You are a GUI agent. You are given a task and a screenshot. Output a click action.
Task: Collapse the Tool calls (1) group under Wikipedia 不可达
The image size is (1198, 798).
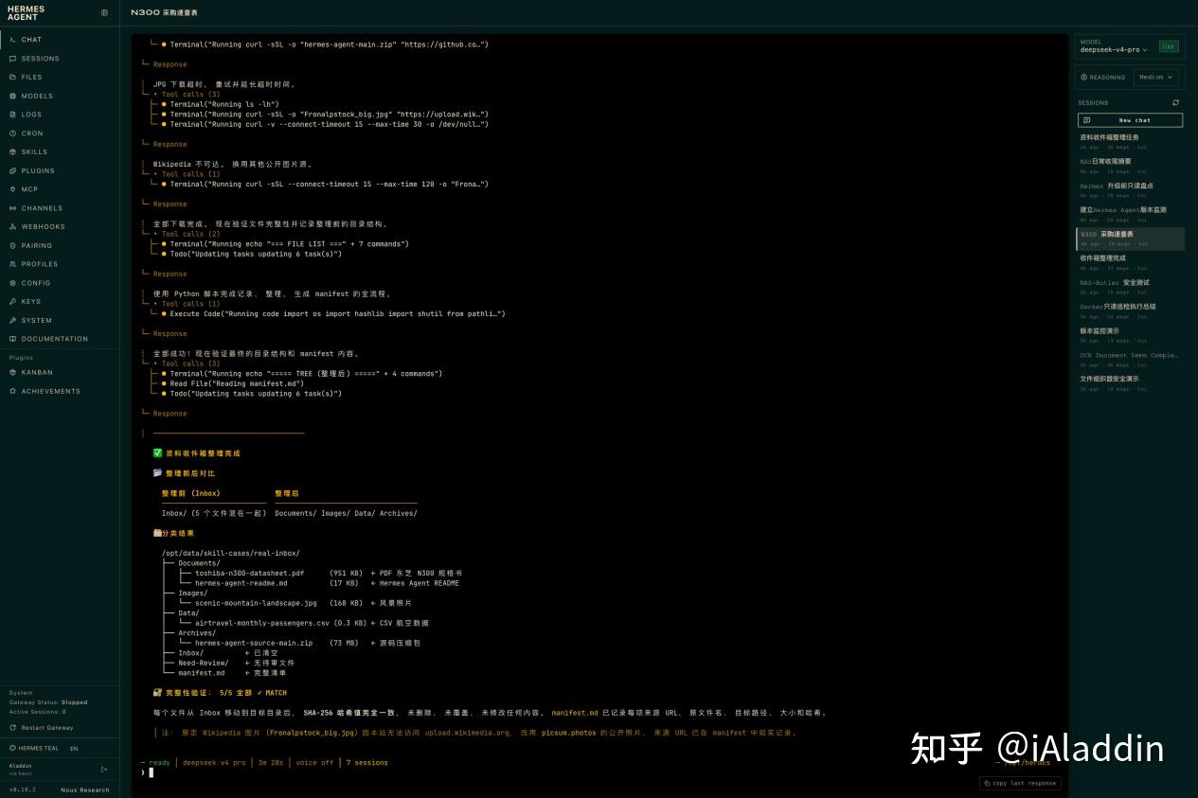(x=188, y=174)
